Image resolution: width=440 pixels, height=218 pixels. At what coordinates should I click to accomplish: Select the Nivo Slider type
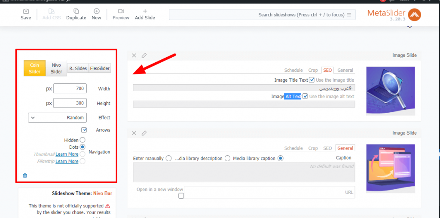56,68
